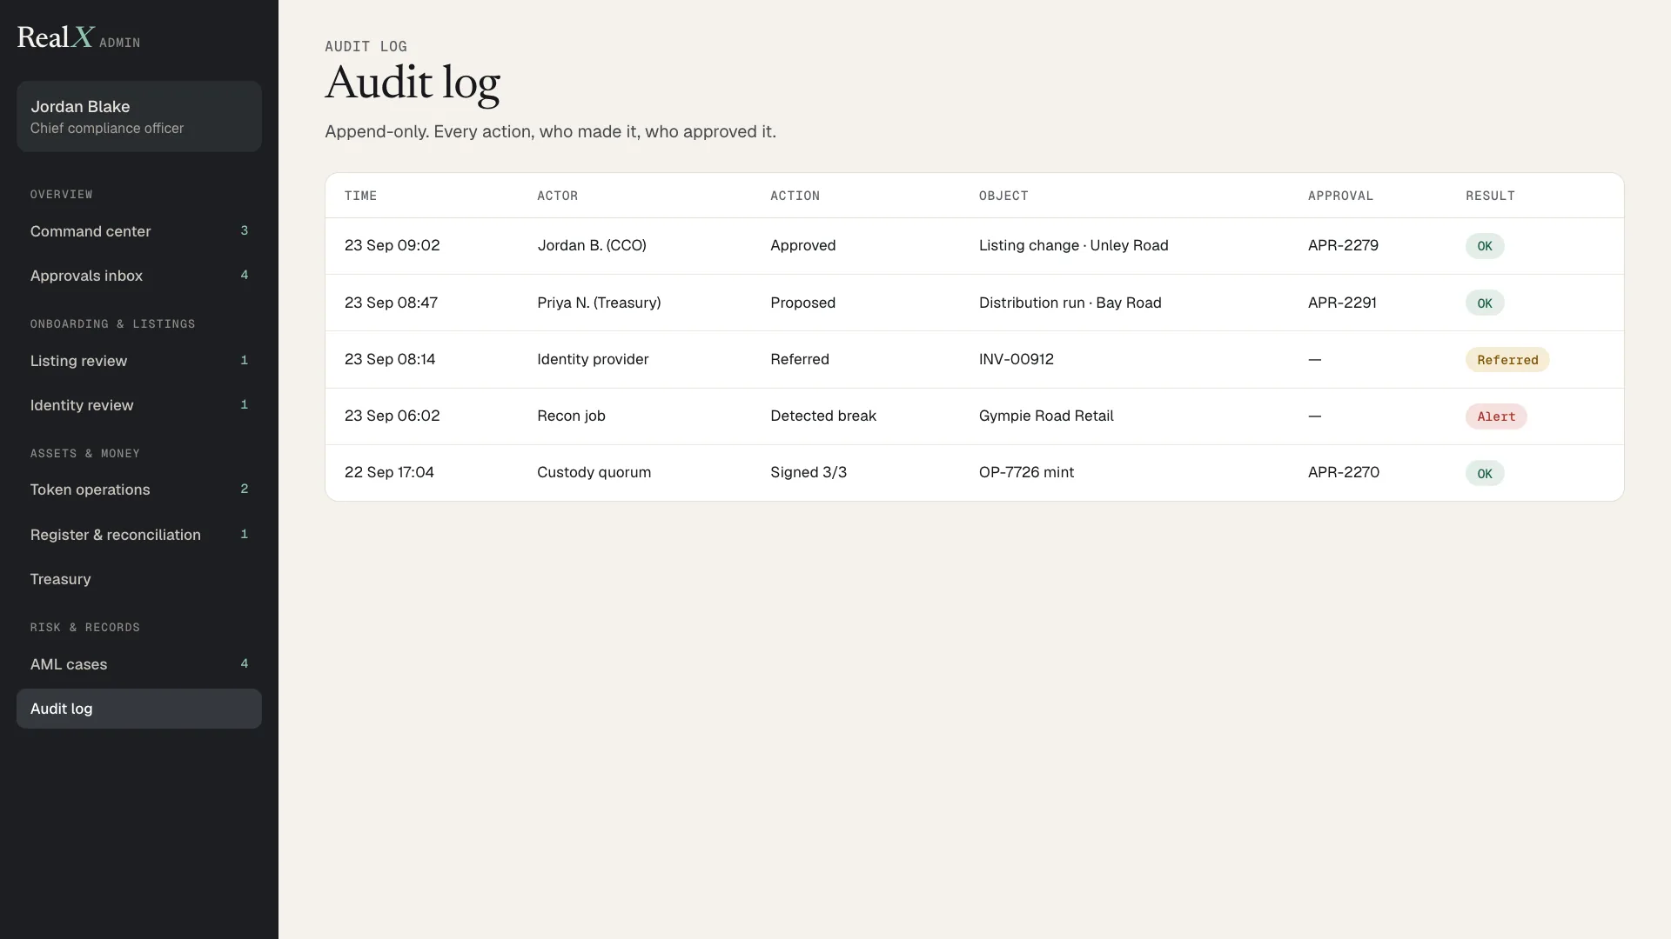This screenshot has height=939, width=1671.
Task: Open AML cases page
Action: tap(139, 664)
